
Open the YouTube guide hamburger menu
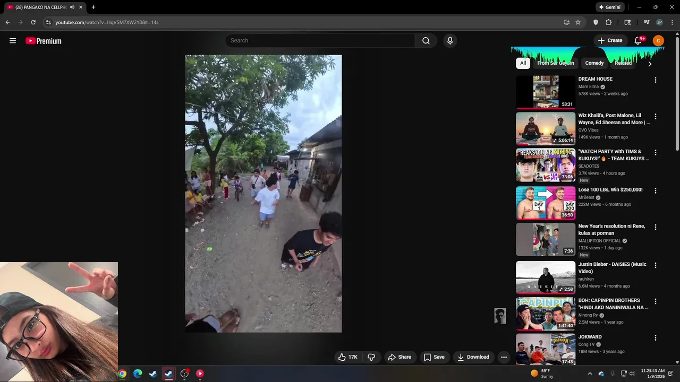[x=13, y=41]
